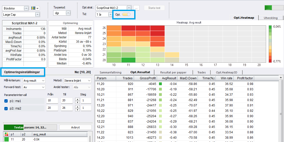Click the green swatch in the 11,20 result row
The height and width of the screenshot is (142, 284).
click(x=160, y=84)
